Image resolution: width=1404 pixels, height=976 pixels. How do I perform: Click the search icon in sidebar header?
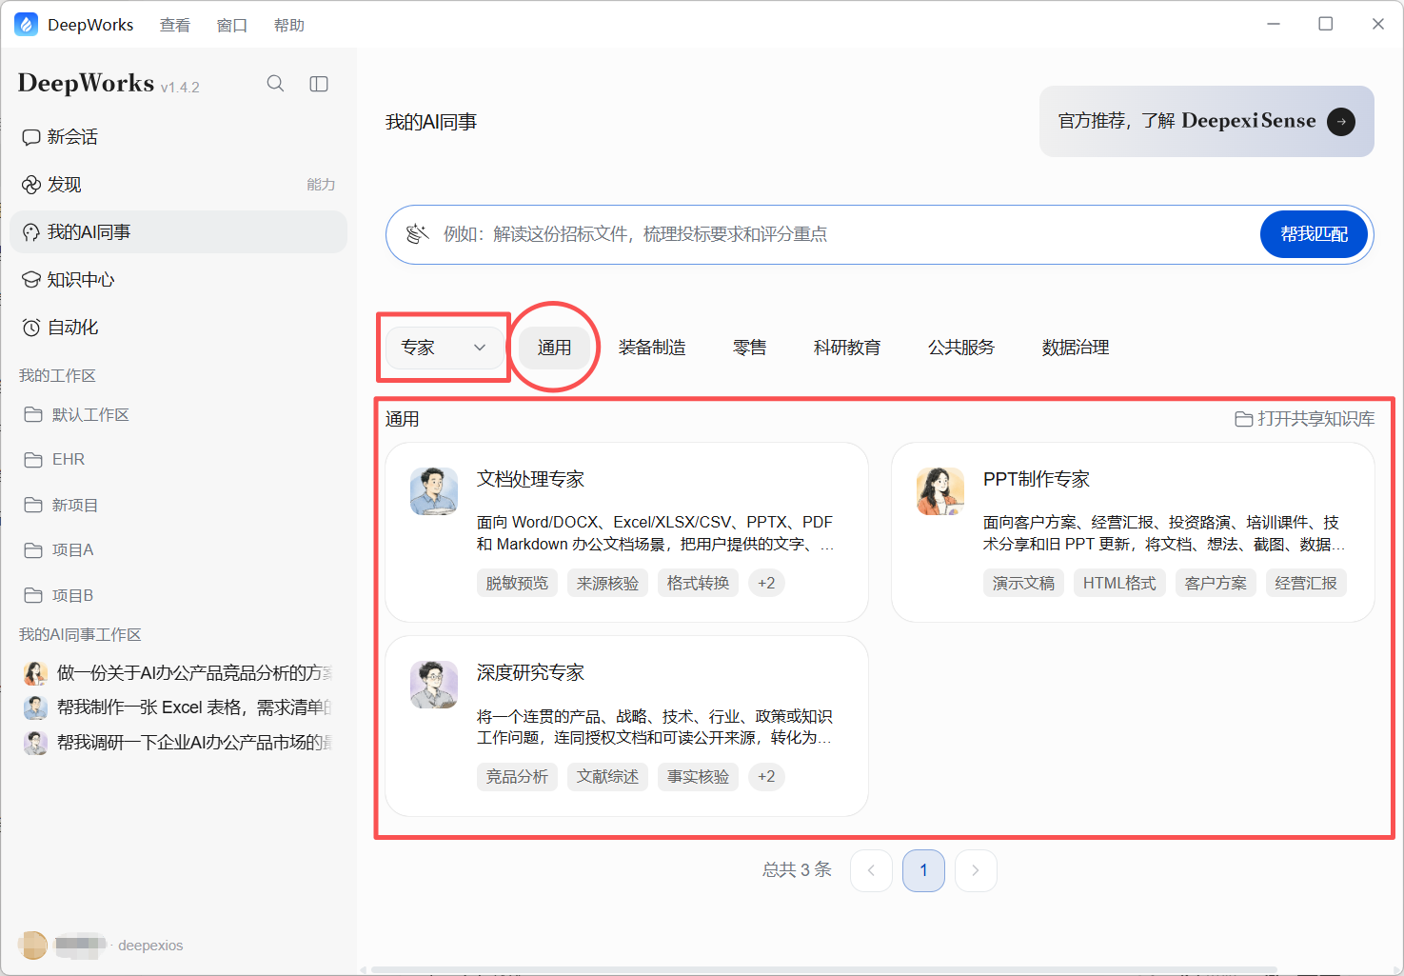click(x=275, y=84)
